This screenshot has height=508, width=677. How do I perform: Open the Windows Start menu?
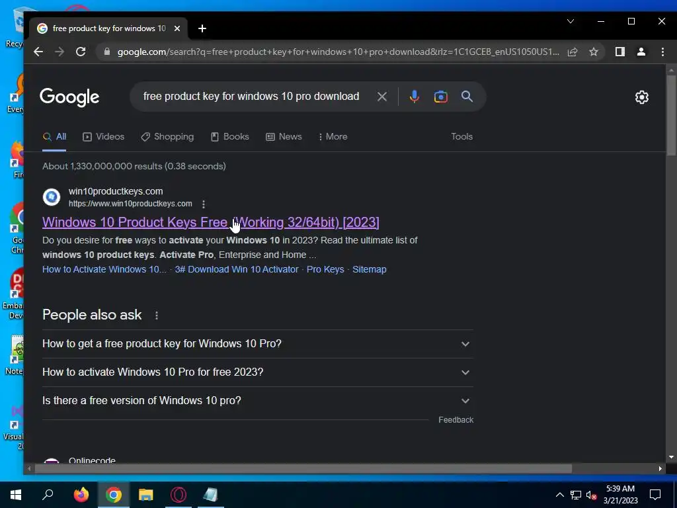coord(16,495)
